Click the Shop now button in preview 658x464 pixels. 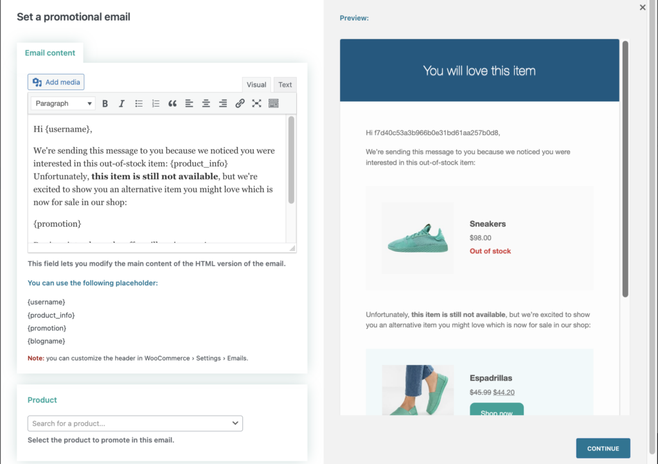[x=497, y=409]
